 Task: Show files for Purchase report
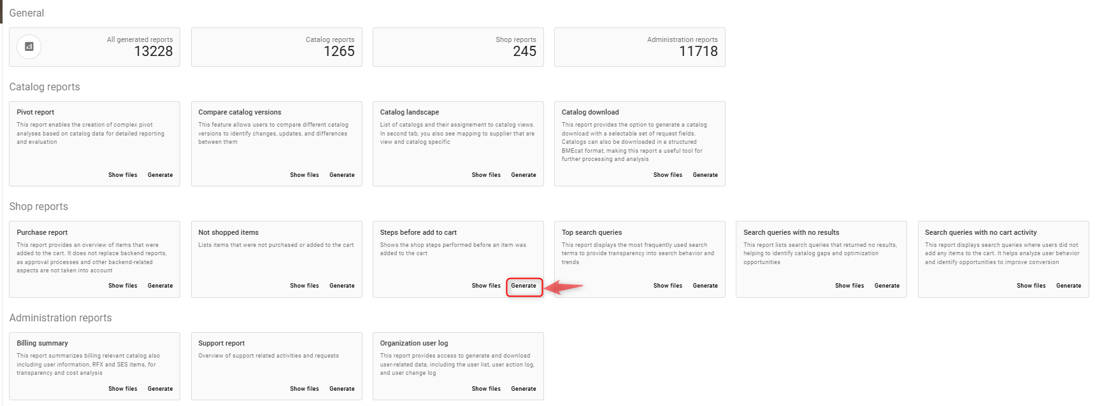[x=122, y=286]
